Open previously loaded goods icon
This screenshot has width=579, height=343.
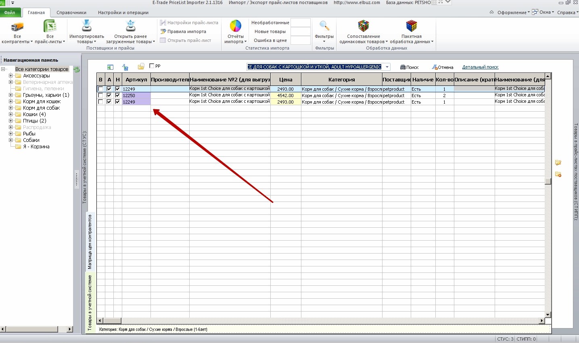(130, 26)
